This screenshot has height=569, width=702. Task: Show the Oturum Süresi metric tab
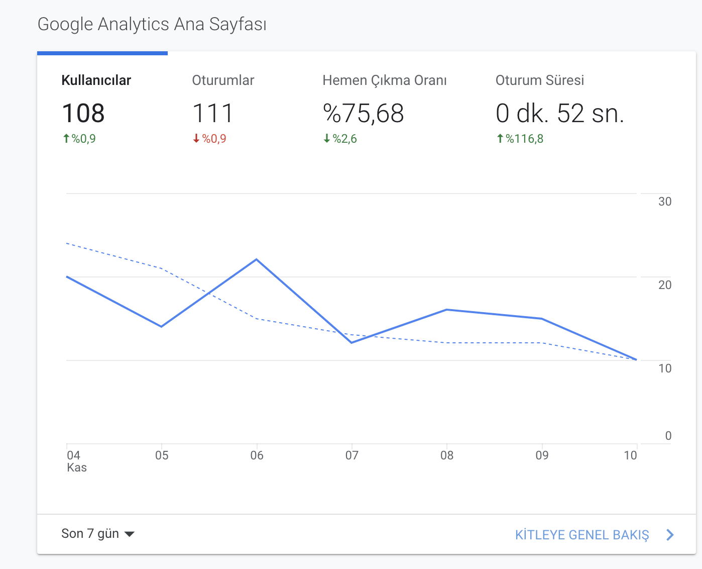pyautogui.click(x=559, y=108)
